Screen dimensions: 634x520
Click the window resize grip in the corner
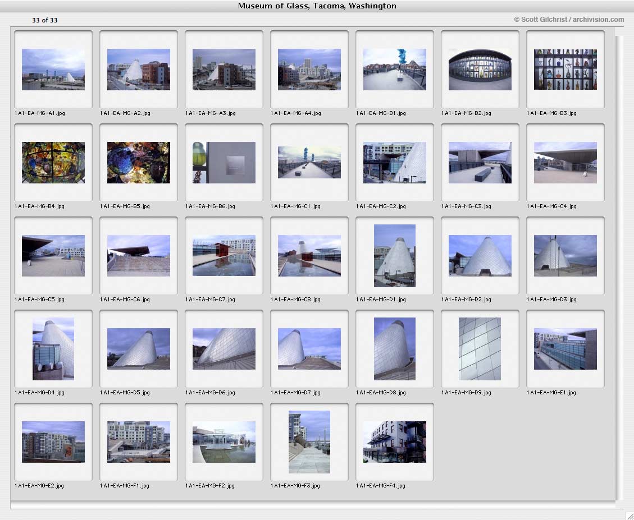pos(629,515)
